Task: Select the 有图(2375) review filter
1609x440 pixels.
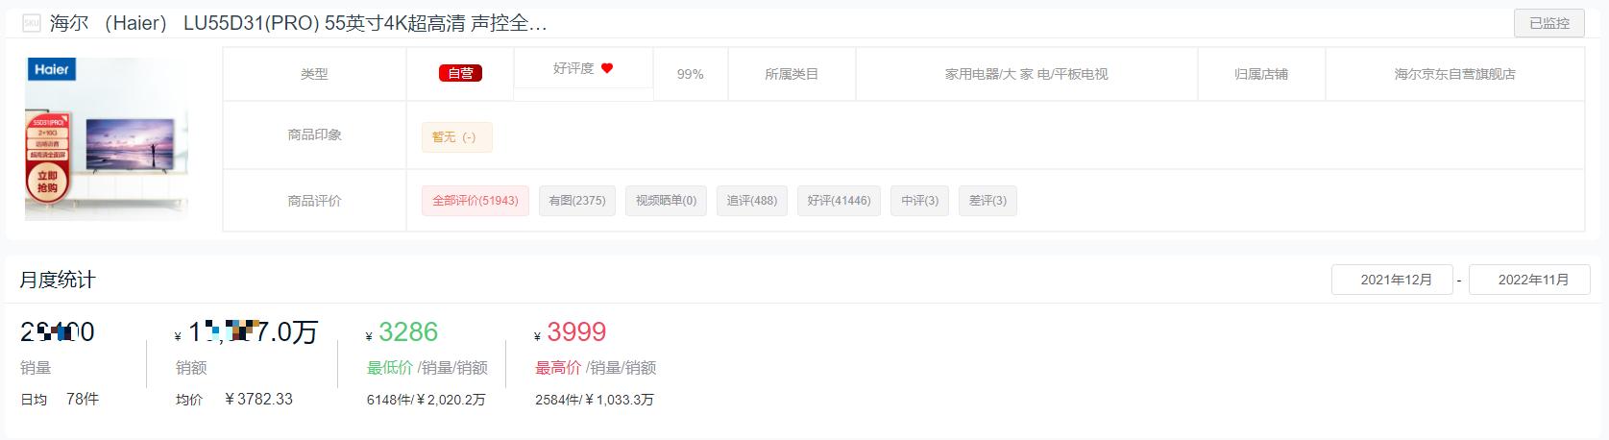Action: 577,201
